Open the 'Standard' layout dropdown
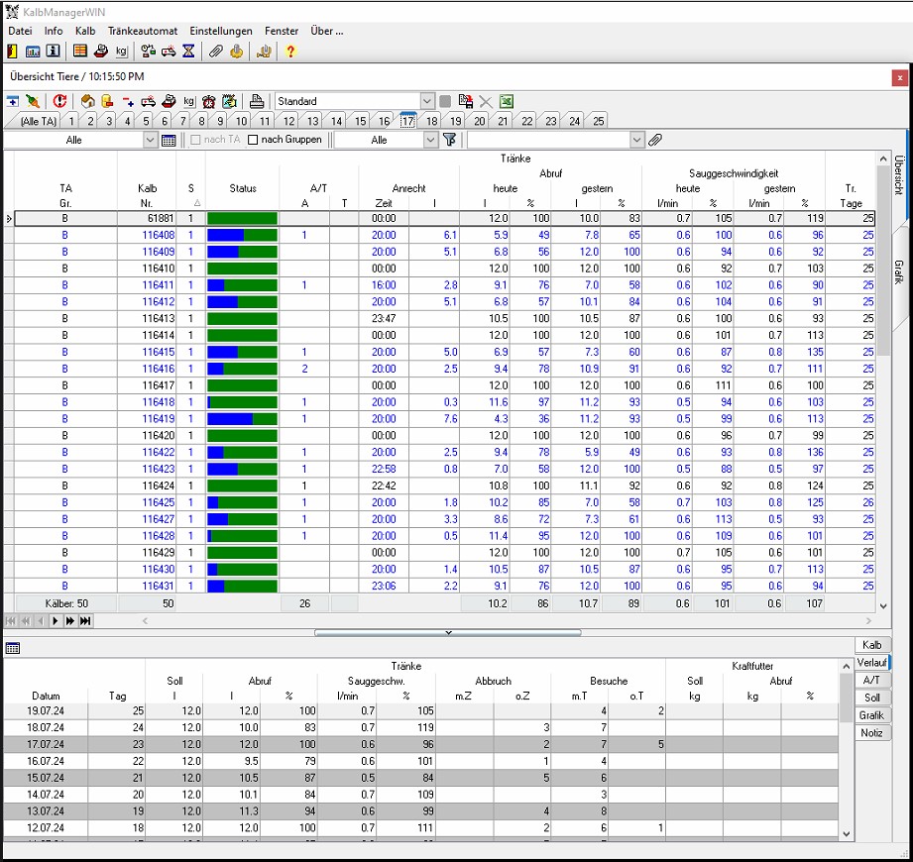 [x=427, y=101]
